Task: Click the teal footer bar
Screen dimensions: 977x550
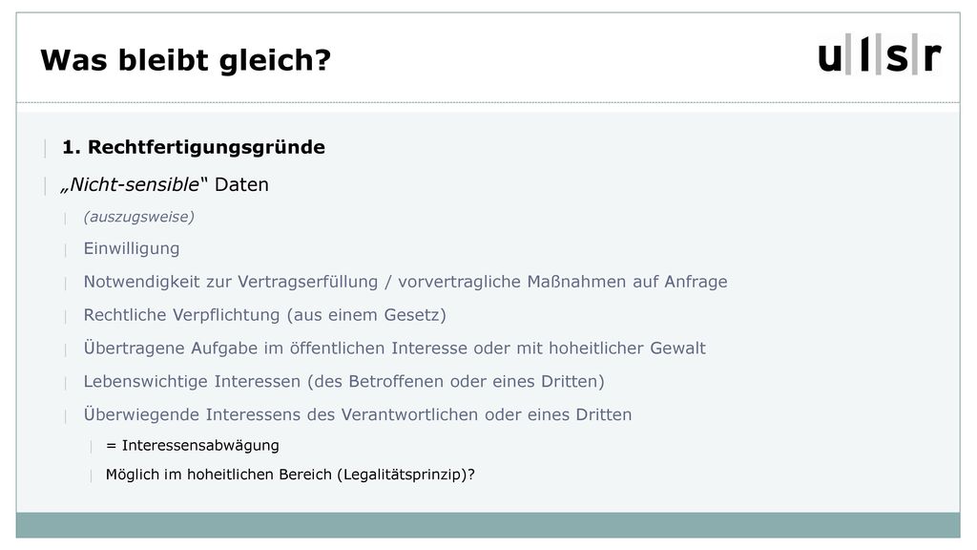Action: click(488, 525)
